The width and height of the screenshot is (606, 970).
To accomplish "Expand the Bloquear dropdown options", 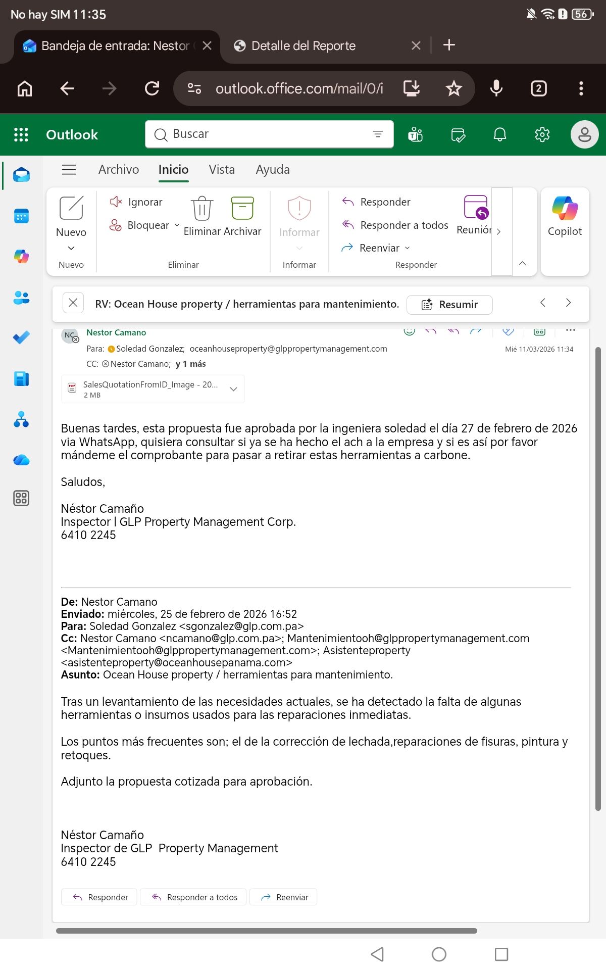I will click(x=177, y=225).
